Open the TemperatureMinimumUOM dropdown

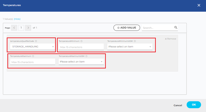(x=130, y=47)
